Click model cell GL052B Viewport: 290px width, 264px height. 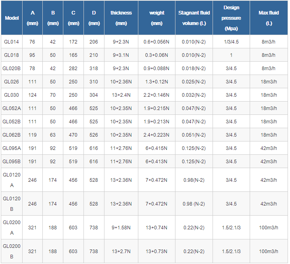coord(11,122)
